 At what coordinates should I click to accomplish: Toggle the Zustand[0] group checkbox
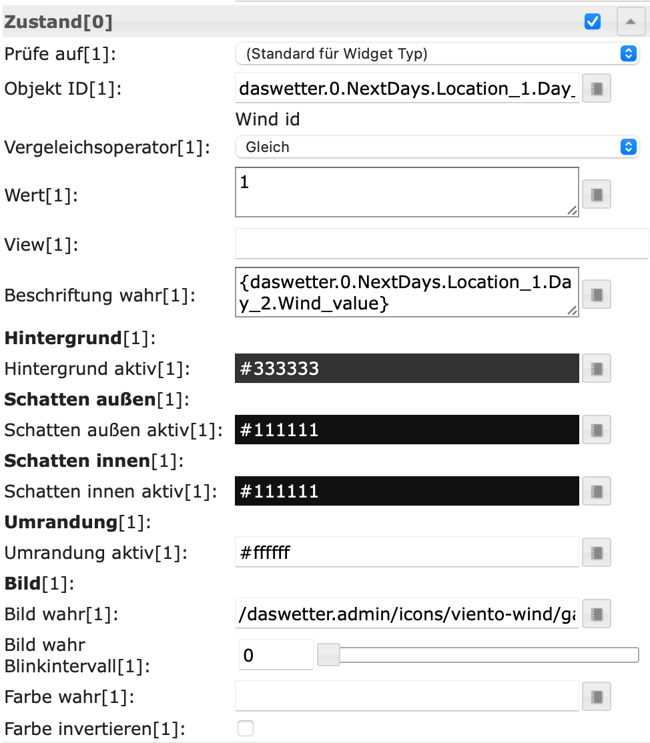pos(592,22)
